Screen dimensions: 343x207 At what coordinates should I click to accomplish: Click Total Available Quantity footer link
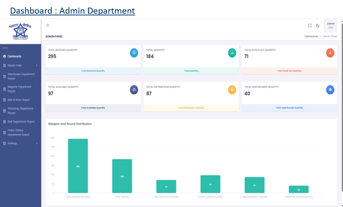(93, 108)
